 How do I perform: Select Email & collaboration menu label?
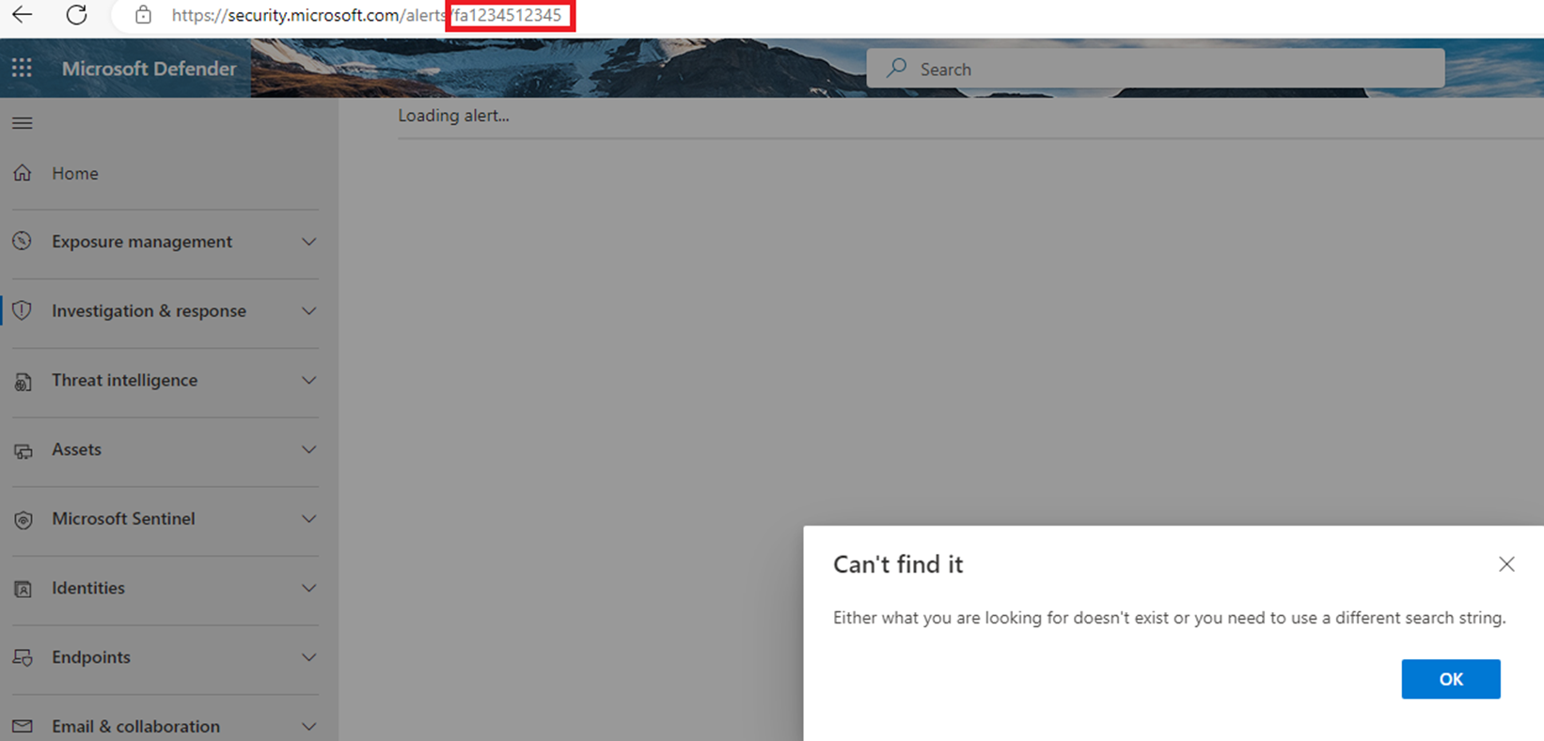135,726
